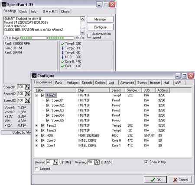
Task: Click the Speed01 spinner arrows icon
Action: [x=28, y=87]
